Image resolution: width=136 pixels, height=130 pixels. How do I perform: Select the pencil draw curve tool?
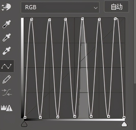(x=7, y=79)
